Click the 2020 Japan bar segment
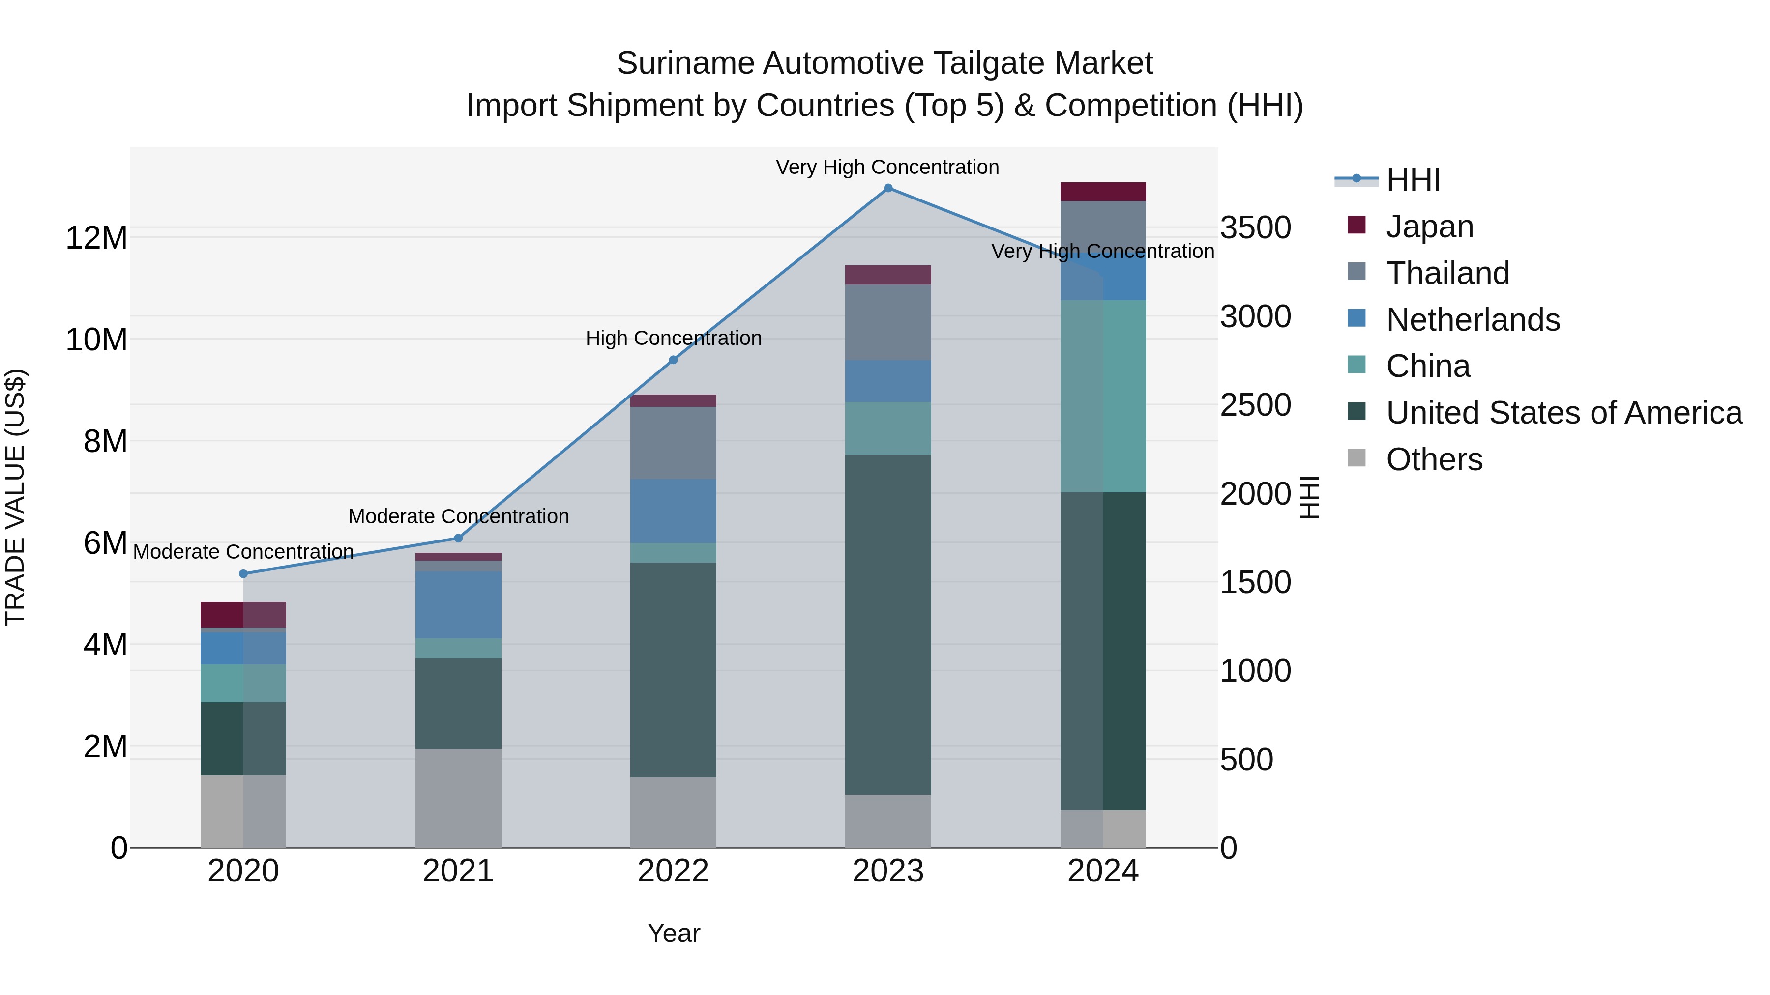Viewport: 1770px width, 995px height. click(243, 615)
